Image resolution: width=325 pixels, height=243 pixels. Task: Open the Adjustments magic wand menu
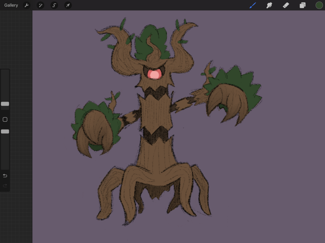(x=40, y=5)
